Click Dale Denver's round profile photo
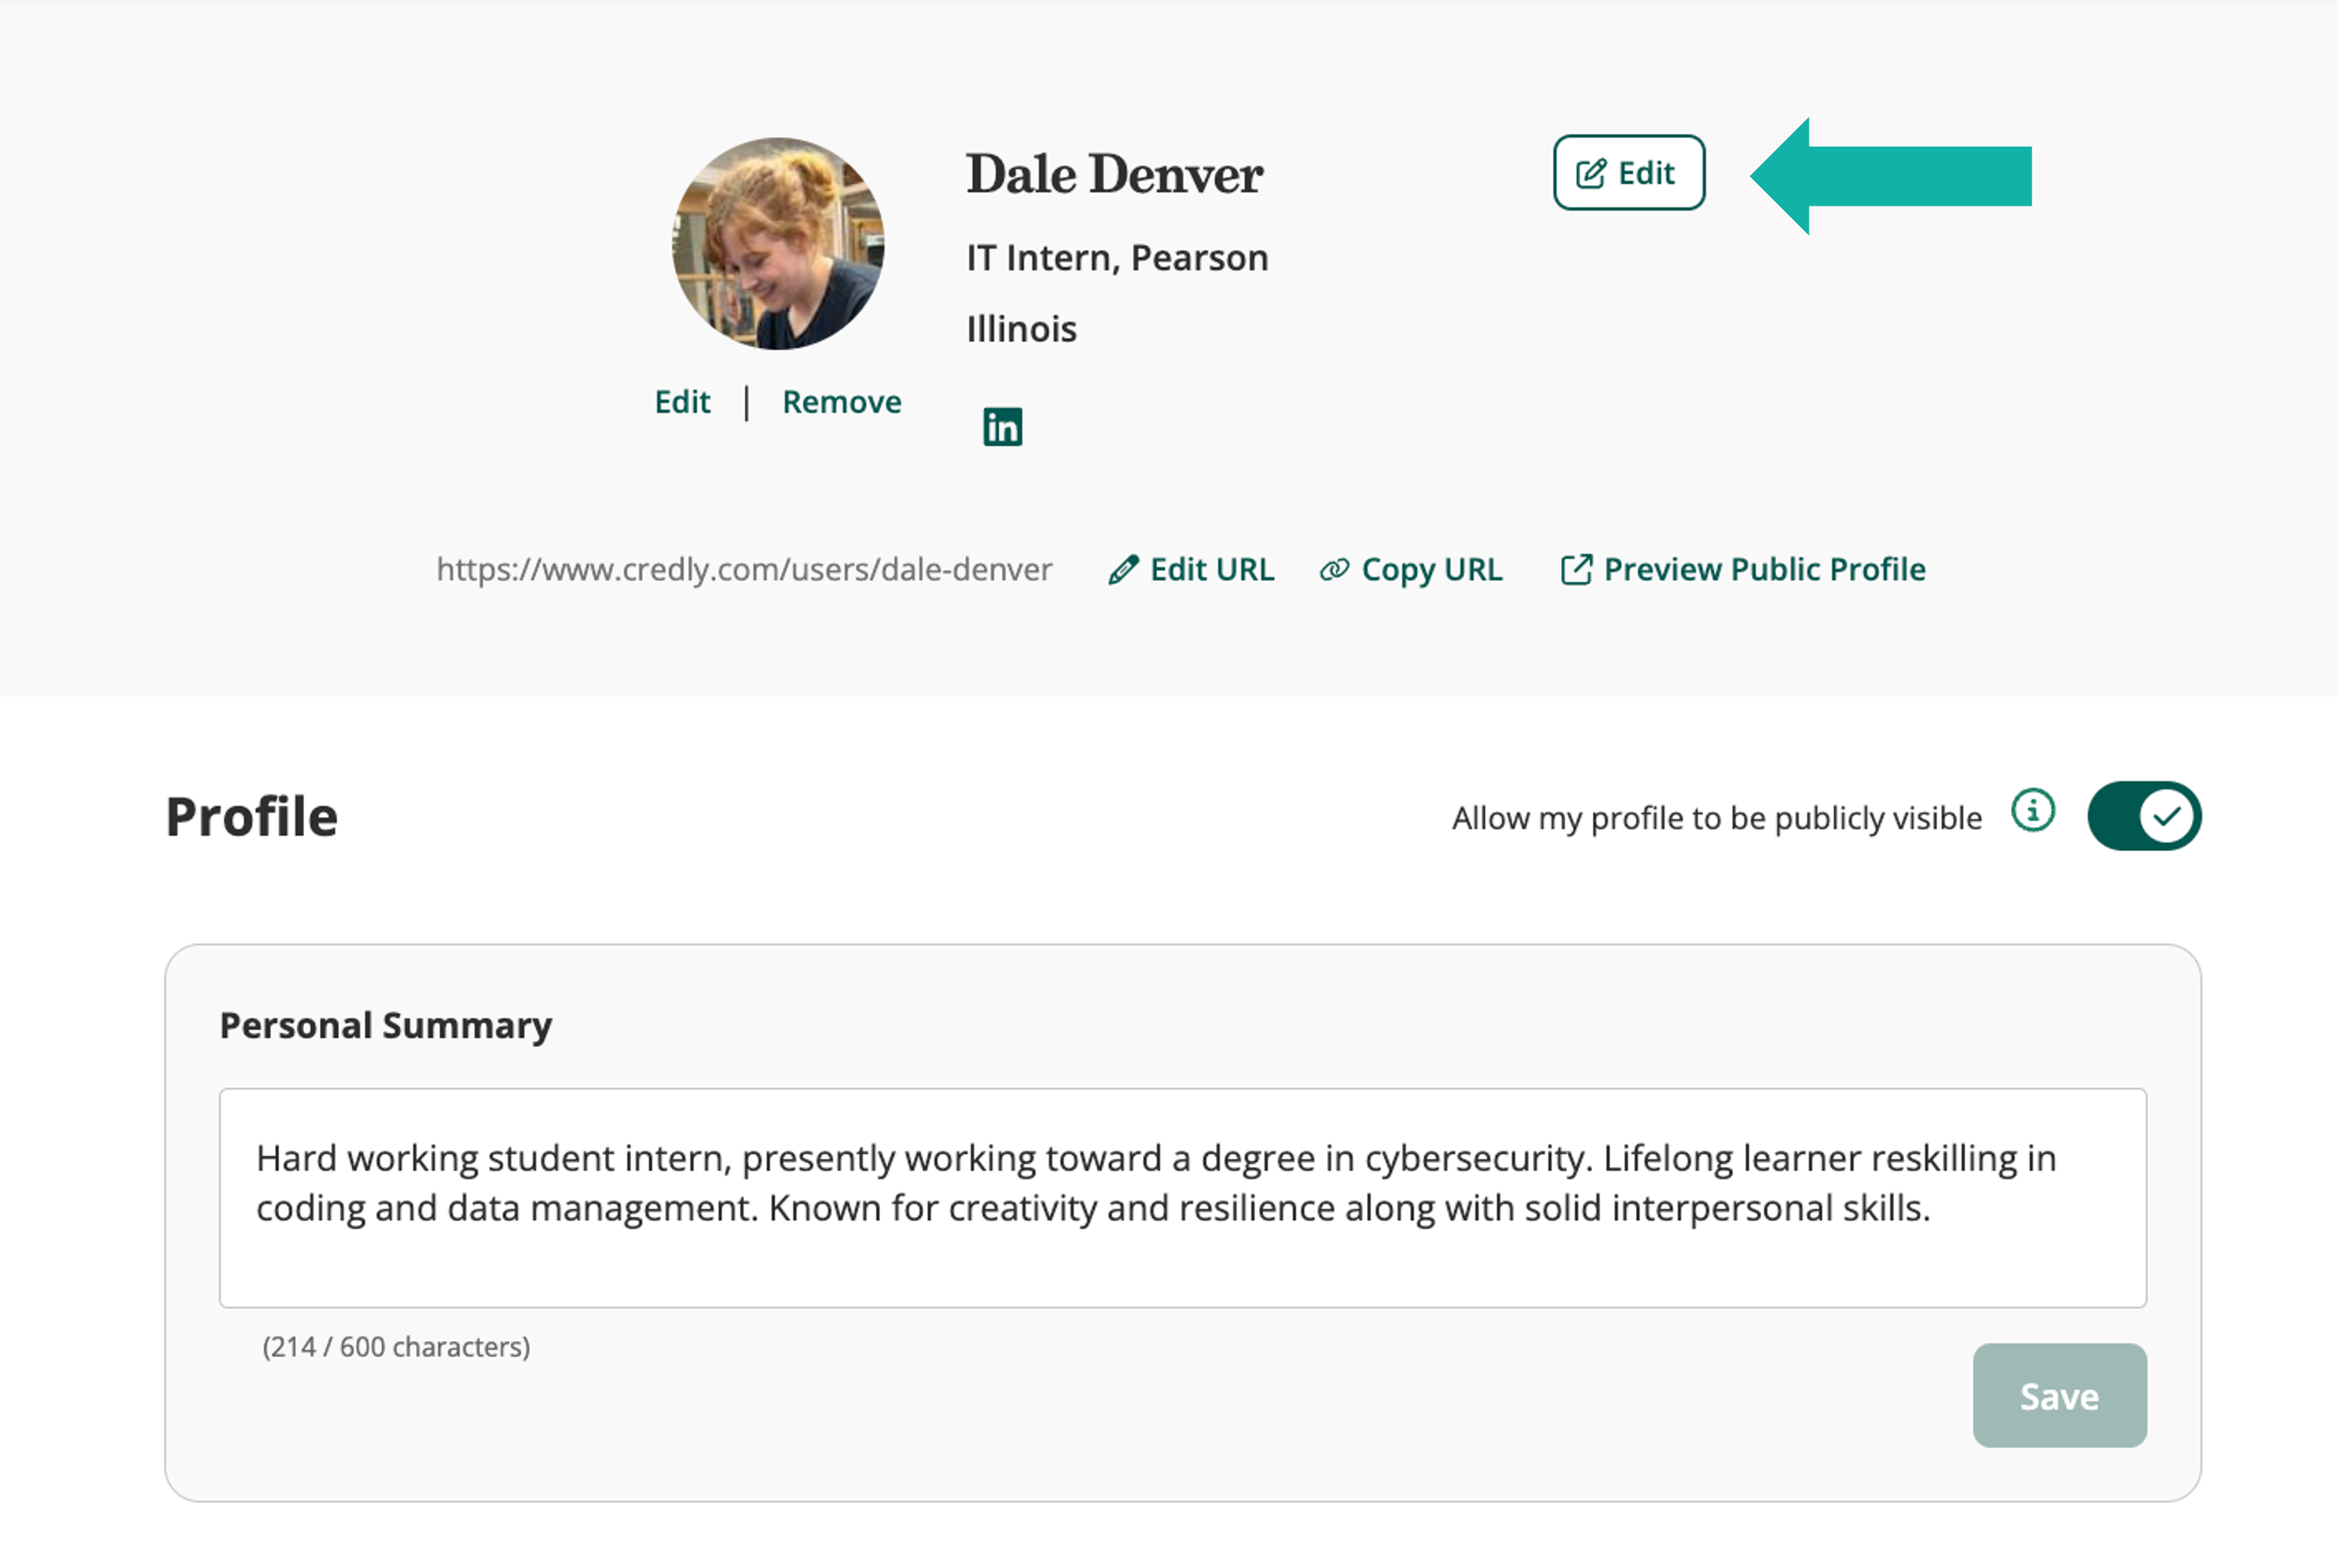The height and width of the screenshot is (1568, 2340). click(778, 244)
